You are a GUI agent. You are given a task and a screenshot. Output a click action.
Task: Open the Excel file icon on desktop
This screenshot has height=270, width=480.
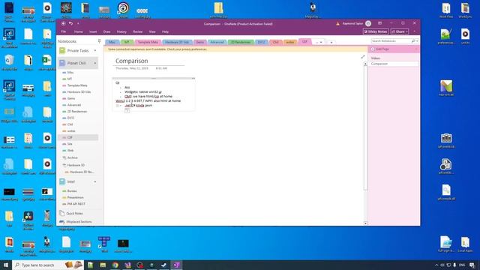[x=47, y=60]
